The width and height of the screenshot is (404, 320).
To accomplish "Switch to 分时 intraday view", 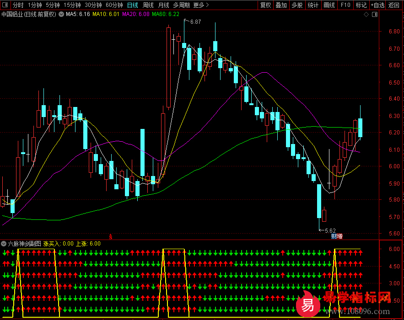I will pos(18,5).
